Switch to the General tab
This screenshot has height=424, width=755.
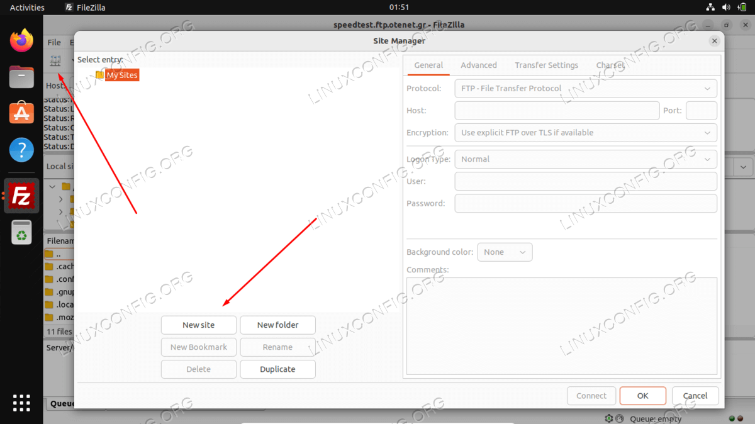pos(428,65)
